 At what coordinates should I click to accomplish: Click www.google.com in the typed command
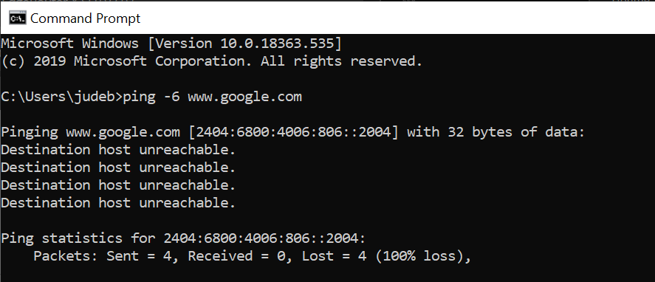(244, 97)
